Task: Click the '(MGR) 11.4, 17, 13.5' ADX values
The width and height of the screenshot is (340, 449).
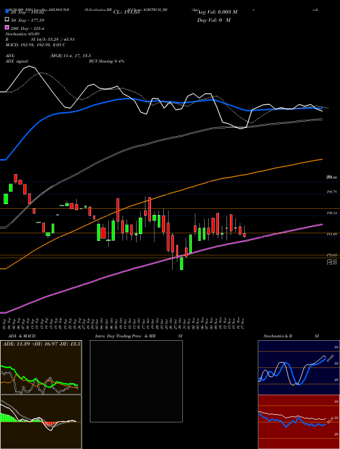Action: (71, 56)
